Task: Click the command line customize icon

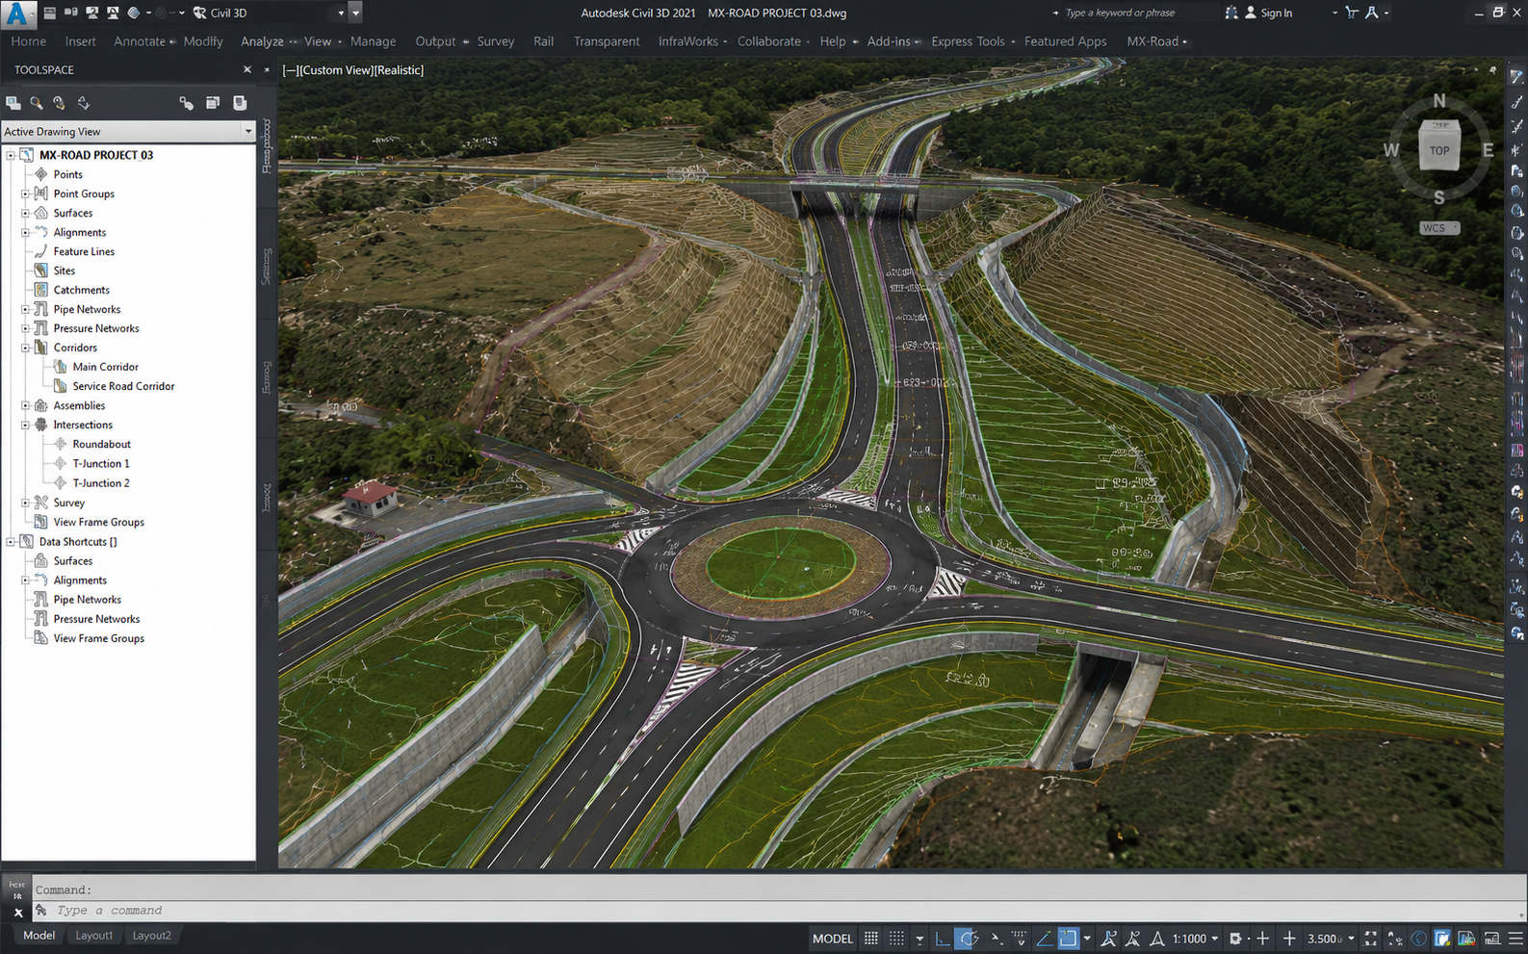Action: pyautogui.click(x=41, y=911)
